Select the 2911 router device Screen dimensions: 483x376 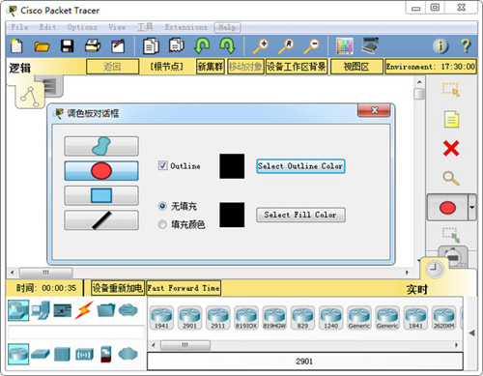point(218,318)
